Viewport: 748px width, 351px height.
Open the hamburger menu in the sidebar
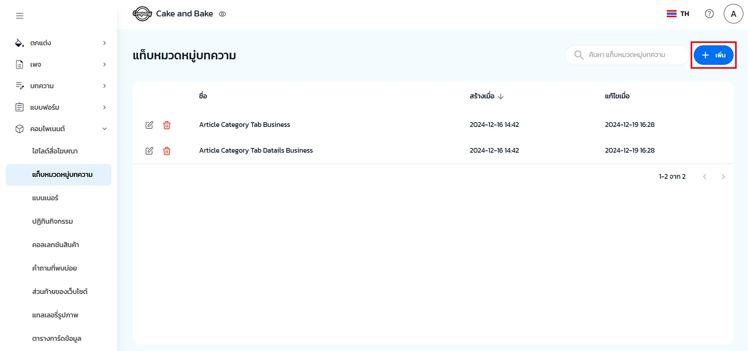(20, 16)
